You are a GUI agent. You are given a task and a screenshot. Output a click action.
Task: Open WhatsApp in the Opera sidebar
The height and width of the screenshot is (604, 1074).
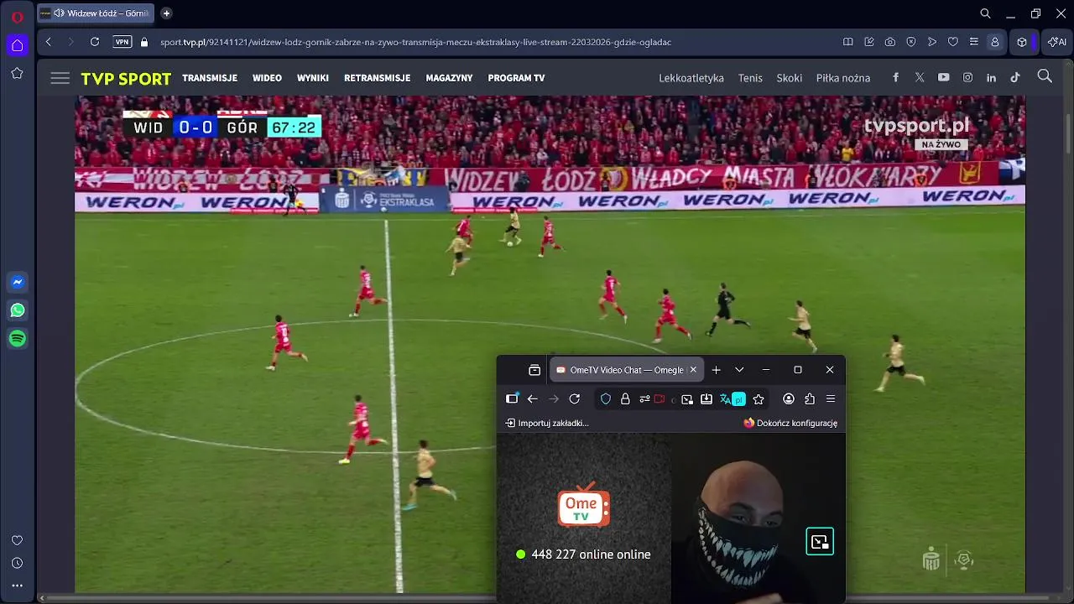17,310
